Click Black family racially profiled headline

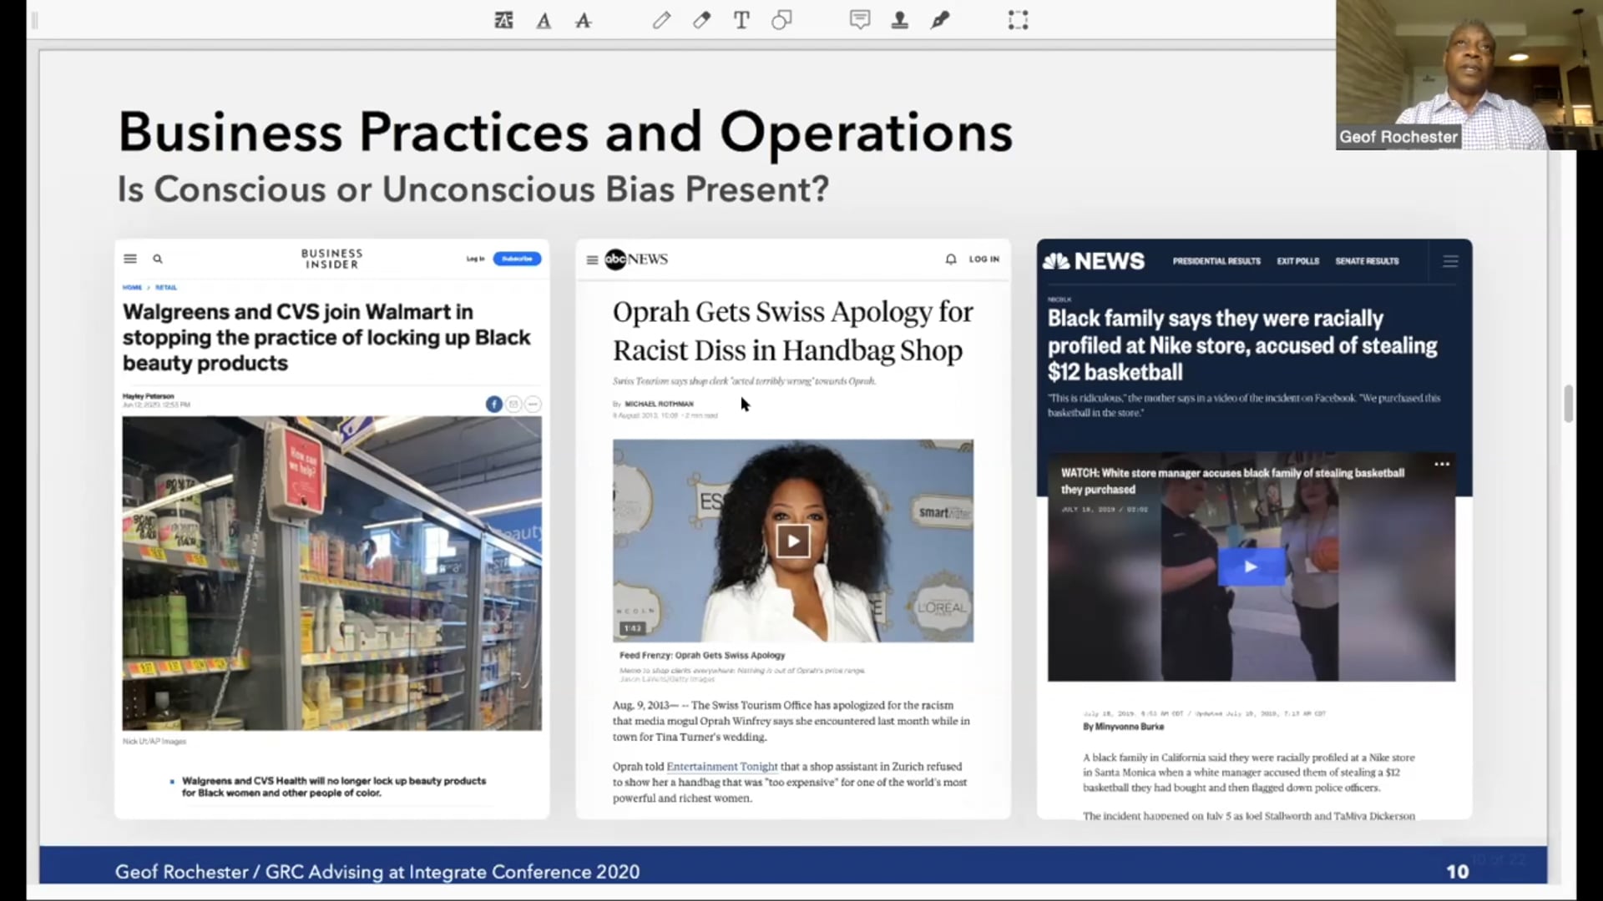1242,345
